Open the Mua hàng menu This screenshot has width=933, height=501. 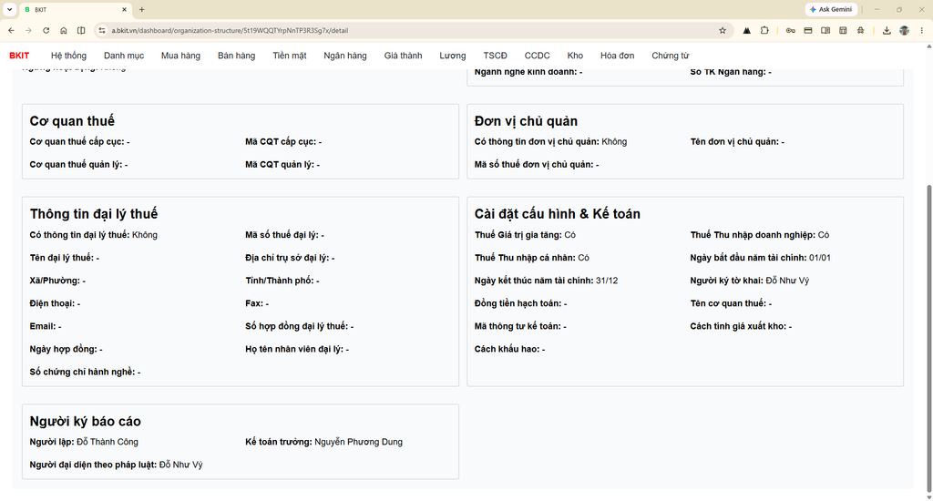click(181, 56)
